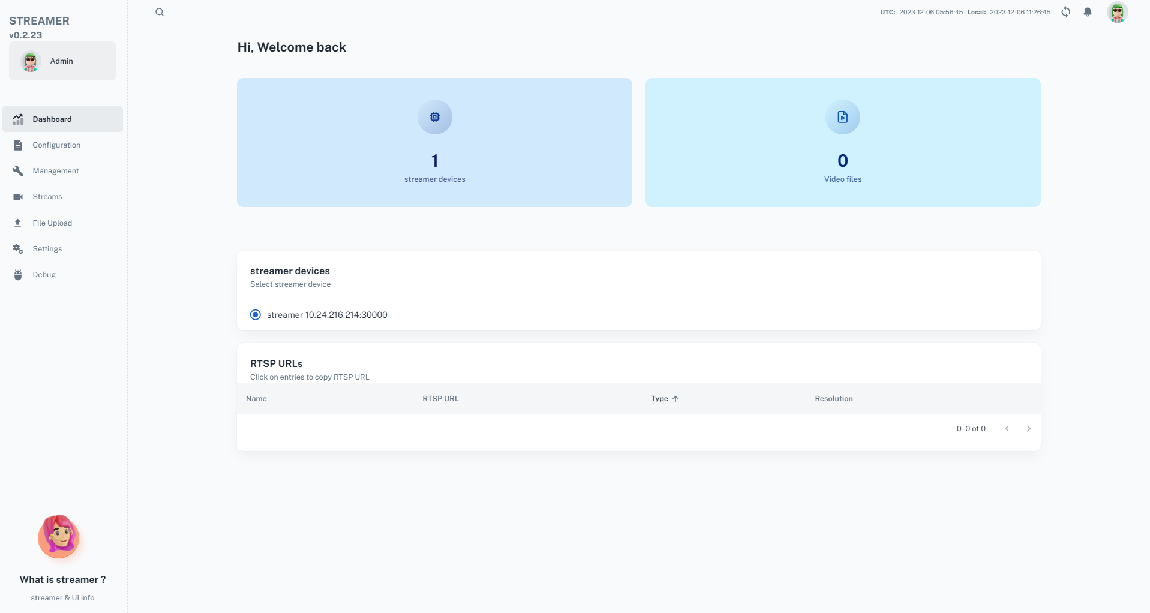
Task: Sort table by Type column arrow
Action: pos(675,399)
